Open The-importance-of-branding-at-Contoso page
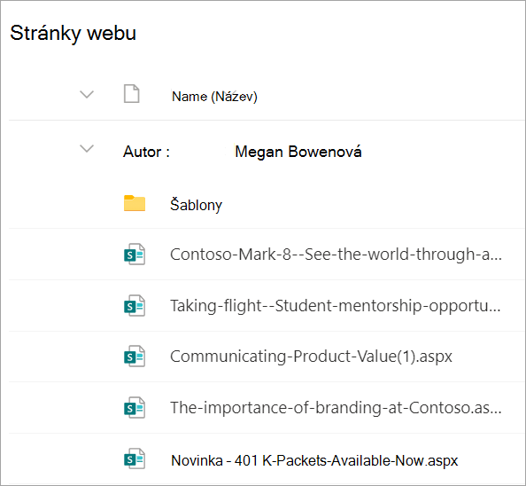Image resolution: width=526 pixels, height=486 pixels. pyautogui.click(x=336, y=408)
